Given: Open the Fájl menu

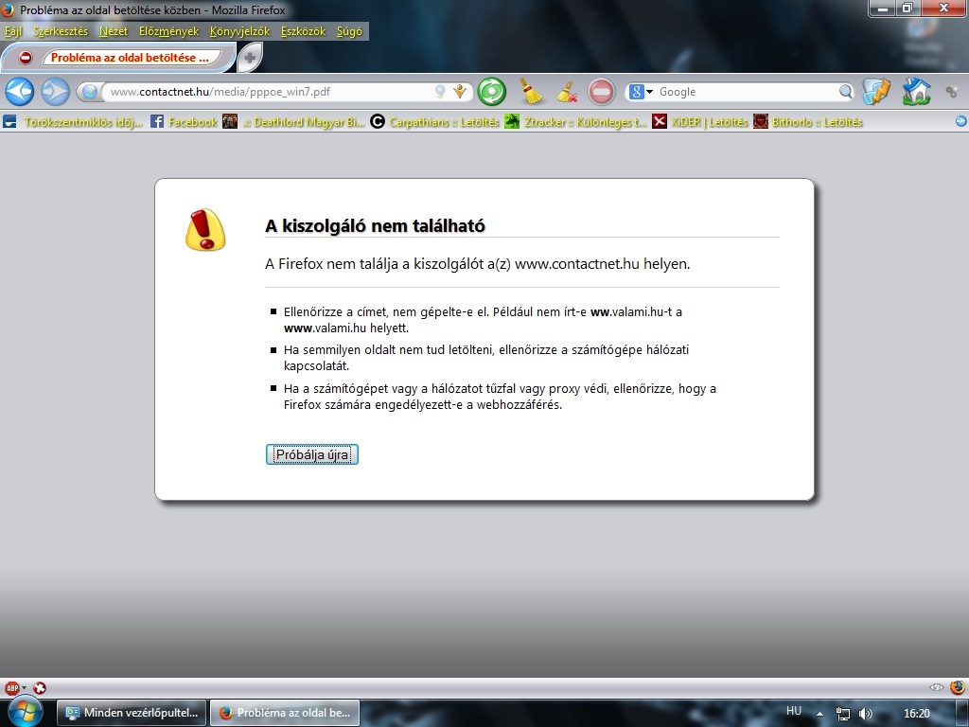Looking at the screenshot, I should pyautogui.click(x=13, y=31).
